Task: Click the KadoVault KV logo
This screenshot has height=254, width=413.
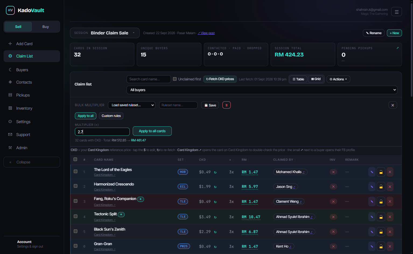Action: pos(10,10)
